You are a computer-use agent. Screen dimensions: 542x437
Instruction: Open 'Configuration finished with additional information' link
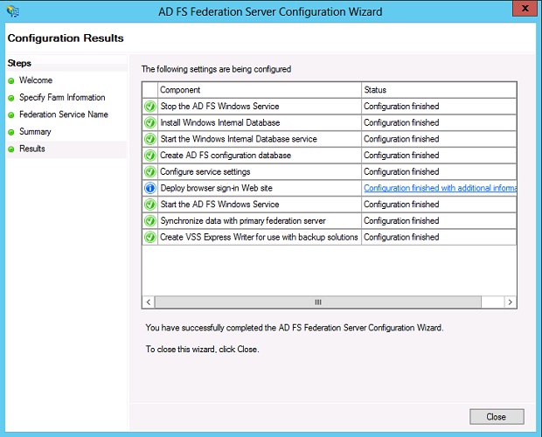click(x=440, y=188)
